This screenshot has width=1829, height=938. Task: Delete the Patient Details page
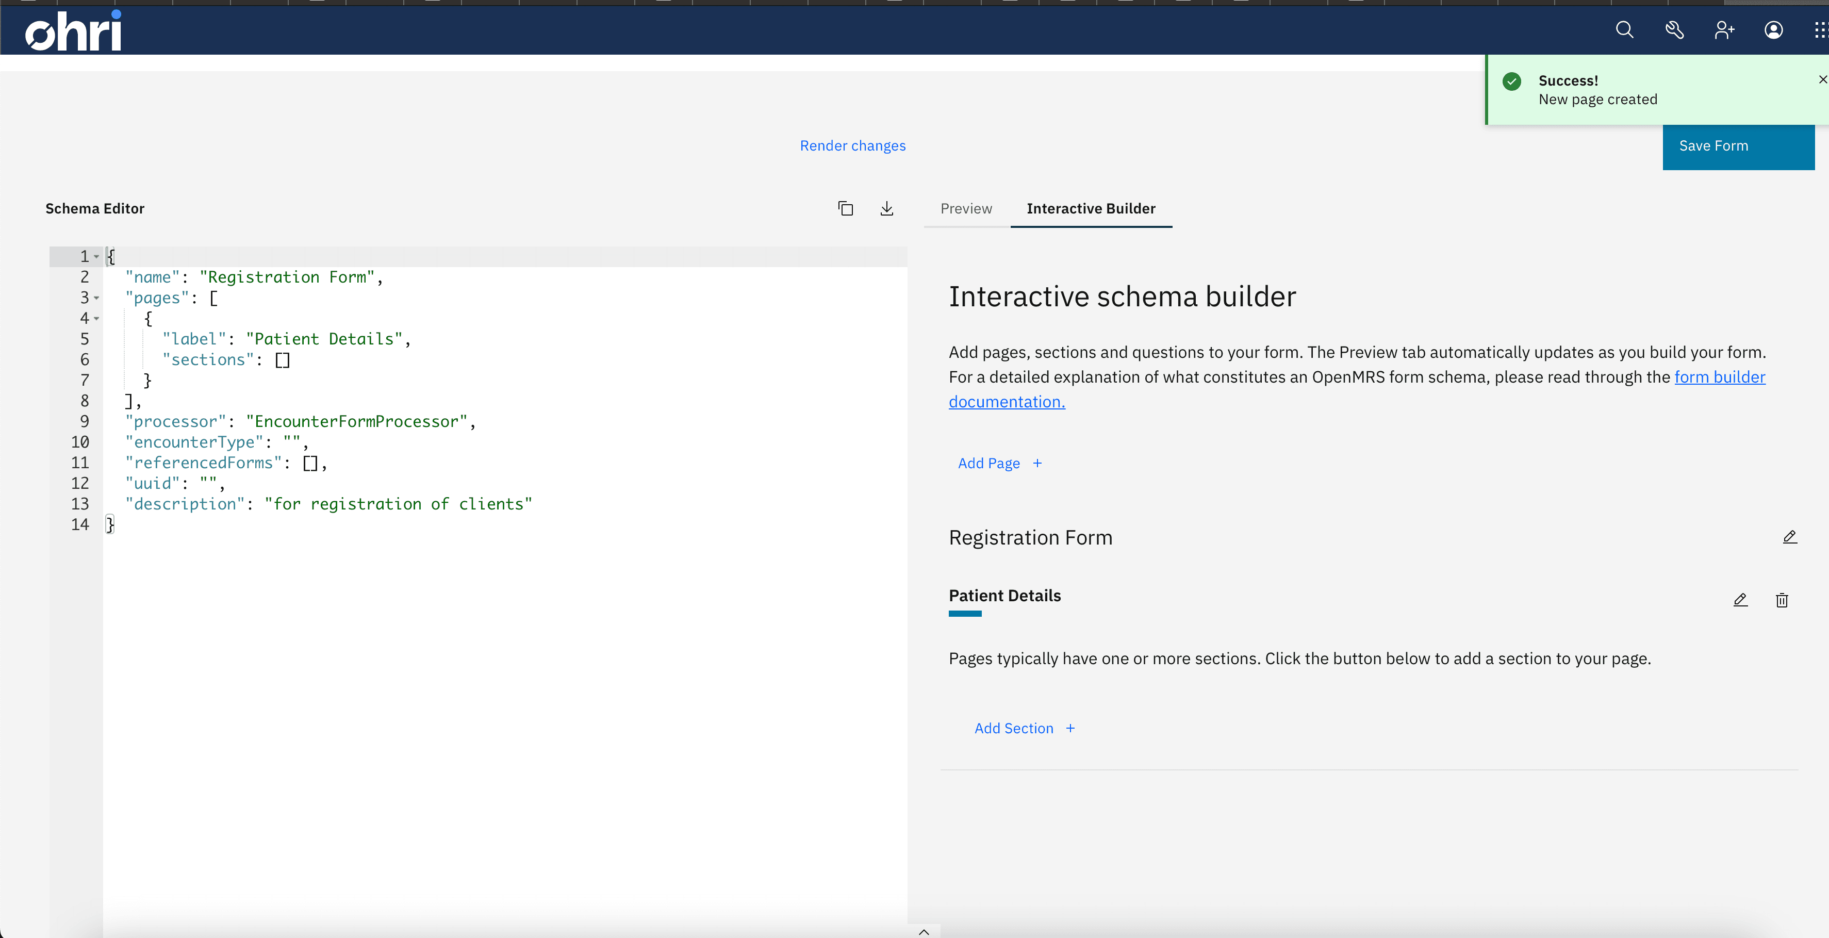coord(1782,600)
